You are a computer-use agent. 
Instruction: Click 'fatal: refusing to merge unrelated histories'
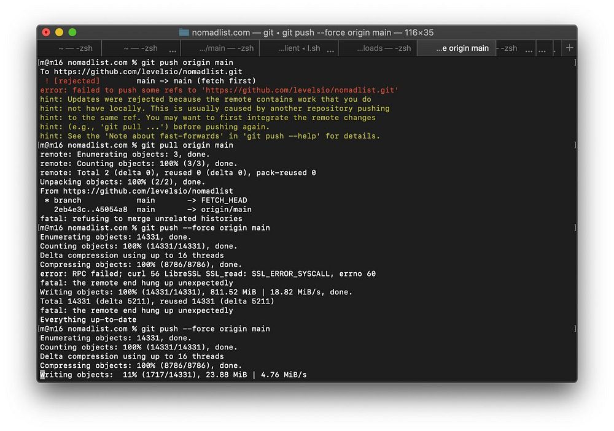coord(141,219)
